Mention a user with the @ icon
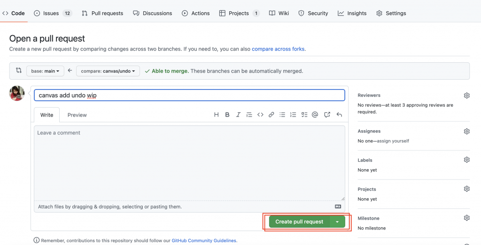The height and width of the screenshot is (245, 481). click(315, 115)
